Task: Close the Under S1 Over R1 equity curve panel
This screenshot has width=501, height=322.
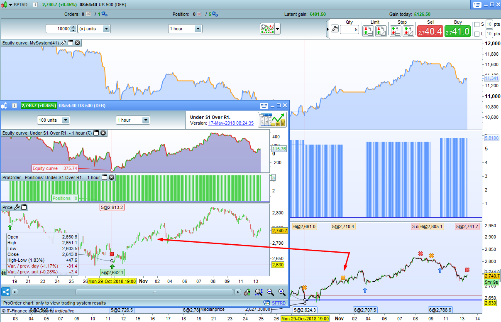Action: click(x=103, y=133)
